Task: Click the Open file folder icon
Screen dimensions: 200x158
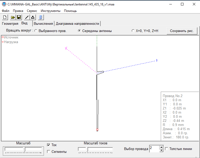Action: [x=13, y=17]
